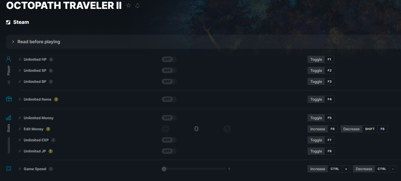The width and height of the screenshot is (401, 181).
Task: Click the Game category crossed-tools icon
Action: pyautogui.click(x=9, y=169)
